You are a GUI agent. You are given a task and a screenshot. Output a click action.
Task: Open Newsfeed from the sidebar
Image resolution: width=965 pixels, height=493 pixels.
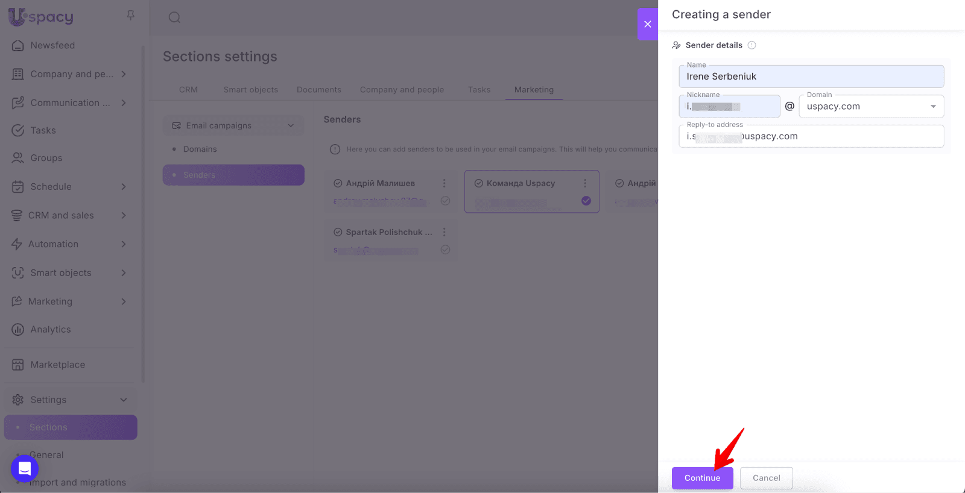click(52, 45)
